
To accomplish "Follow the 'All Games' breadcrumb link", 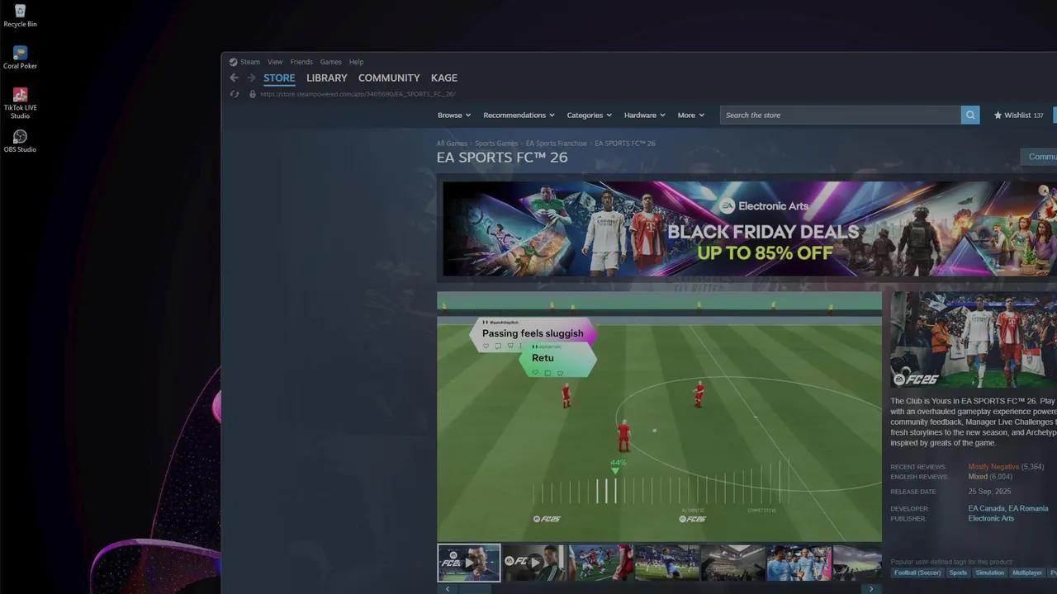I will pos(452,144).
